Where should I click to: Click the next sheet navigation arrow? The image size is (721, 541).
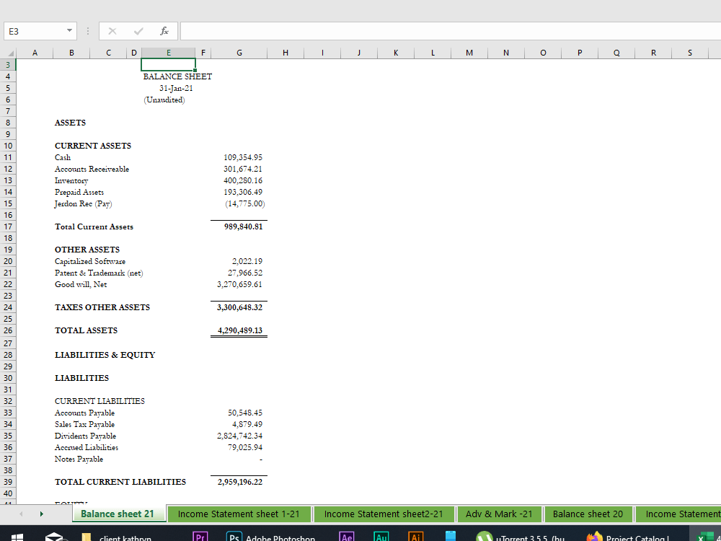41,514
